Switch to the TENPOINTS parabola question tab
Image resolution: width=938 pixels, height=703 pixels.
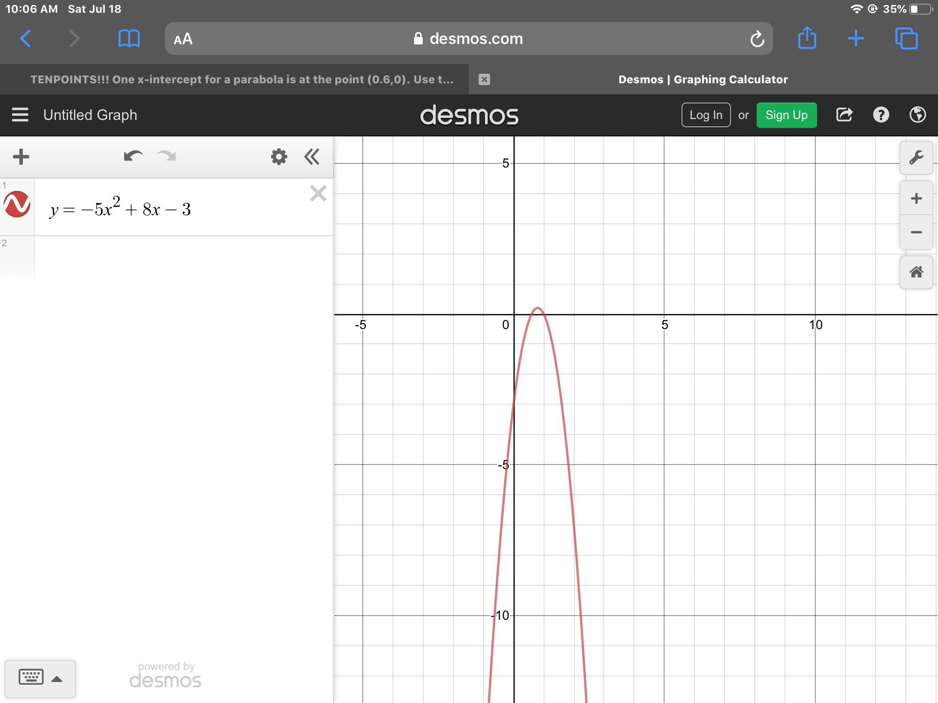pos(241,80)
